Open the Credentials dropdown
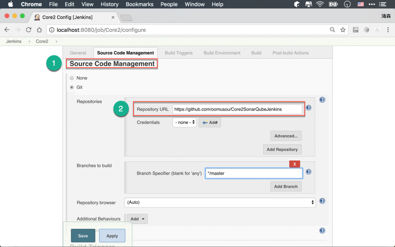 [184, 122]
